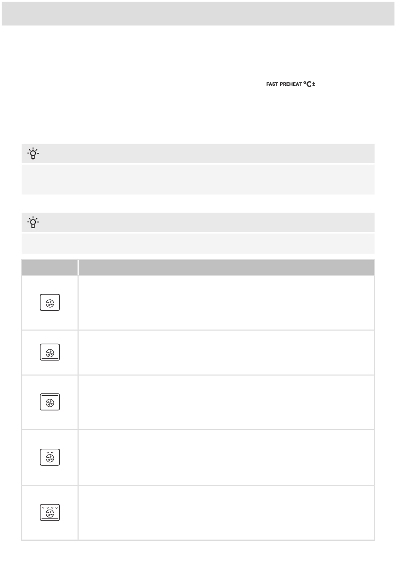Image resolution: width=396 pixels, height=572 pixels.
Task: Select the fan with top heat line icon
Action: (50, 402)
